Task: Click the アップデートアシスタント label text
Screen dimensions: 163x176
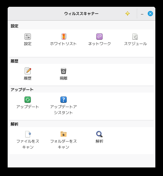Action: [64, 110]
